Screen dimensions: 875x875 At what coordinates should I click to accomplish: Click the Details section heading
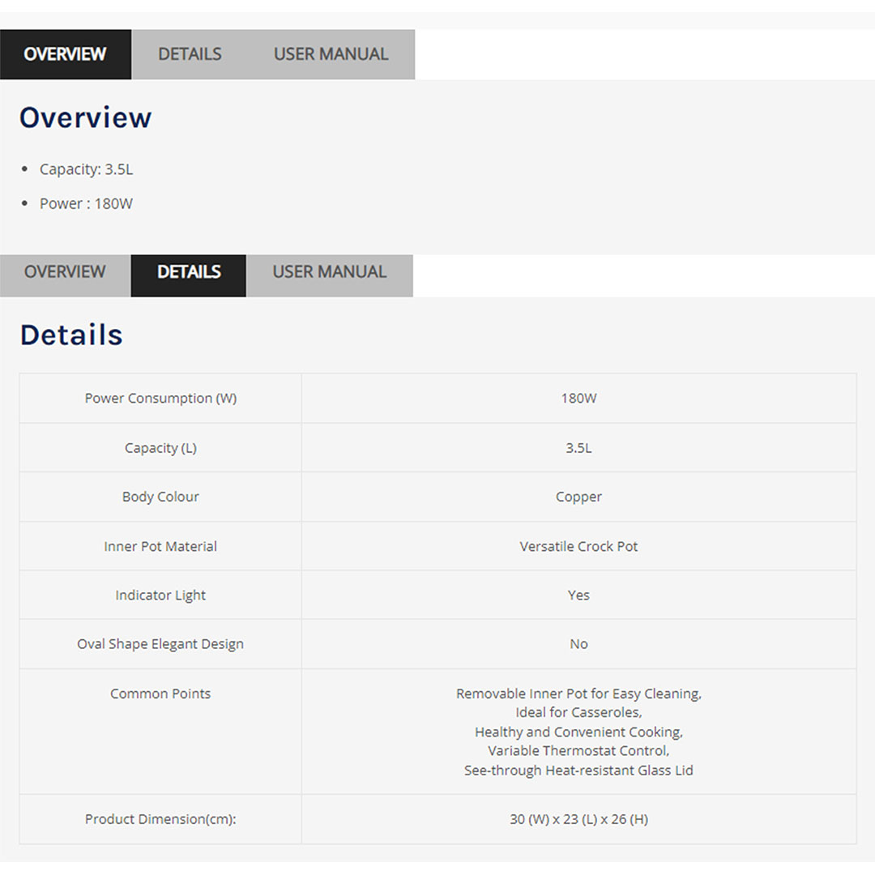(71, 335)
